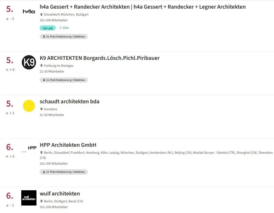This screenshot has height=213, width=274.
Task: Open the K9 Architekten round logo
Action: point(29,62)
